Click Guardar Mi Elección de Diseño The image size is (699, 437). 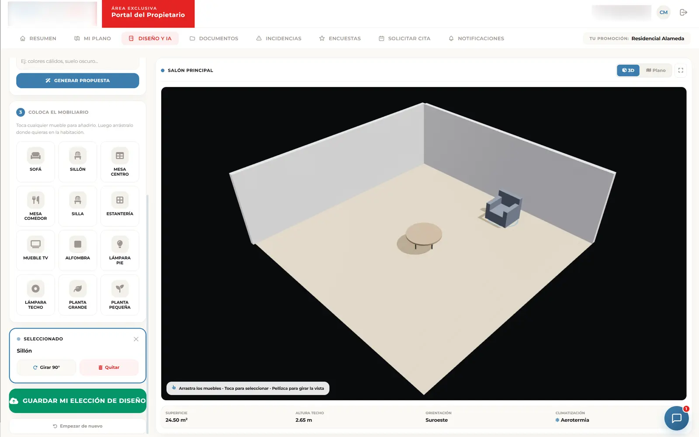pos(78,401)
